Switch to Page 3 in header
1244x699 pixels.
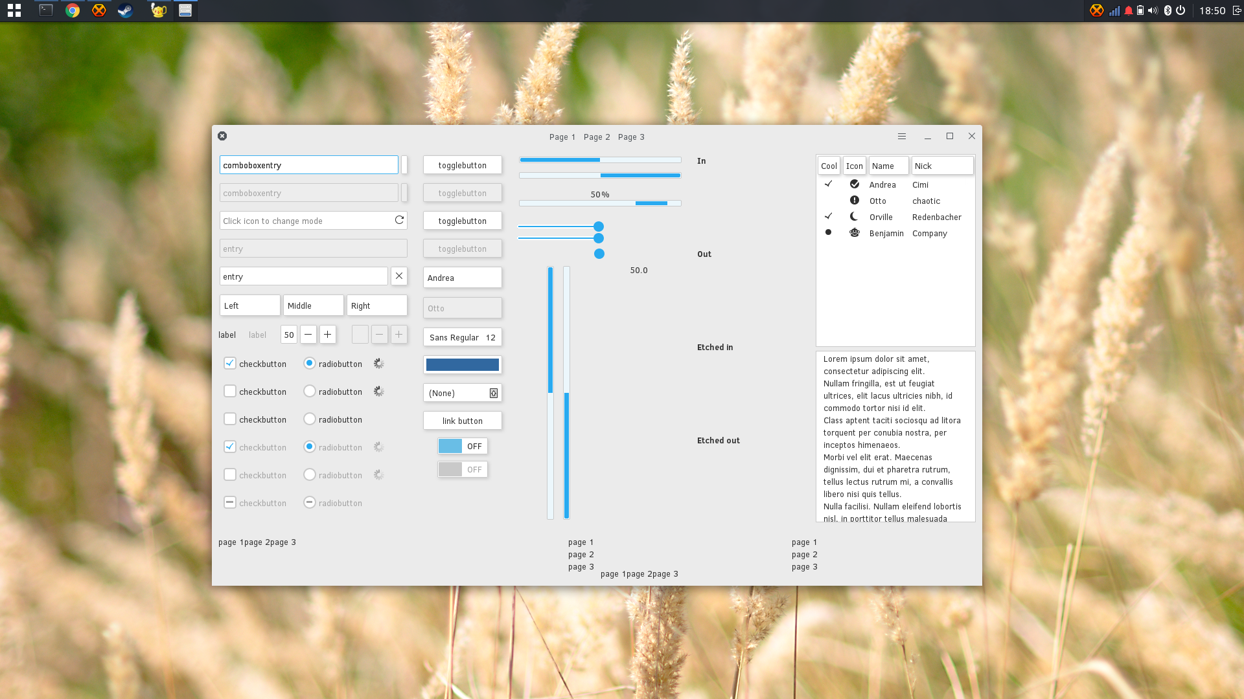tap(631, 137)
